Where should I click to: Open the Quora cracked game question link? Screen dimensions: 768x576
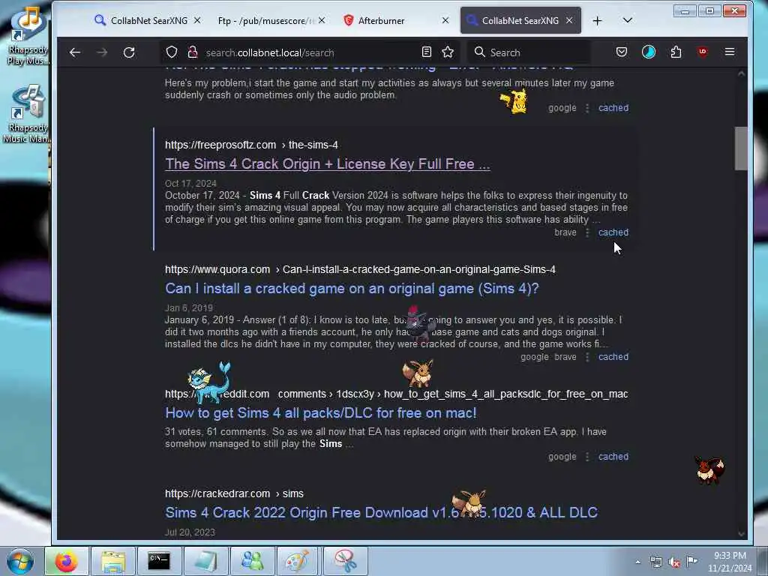pyautogui.click(x=352, y=289)
